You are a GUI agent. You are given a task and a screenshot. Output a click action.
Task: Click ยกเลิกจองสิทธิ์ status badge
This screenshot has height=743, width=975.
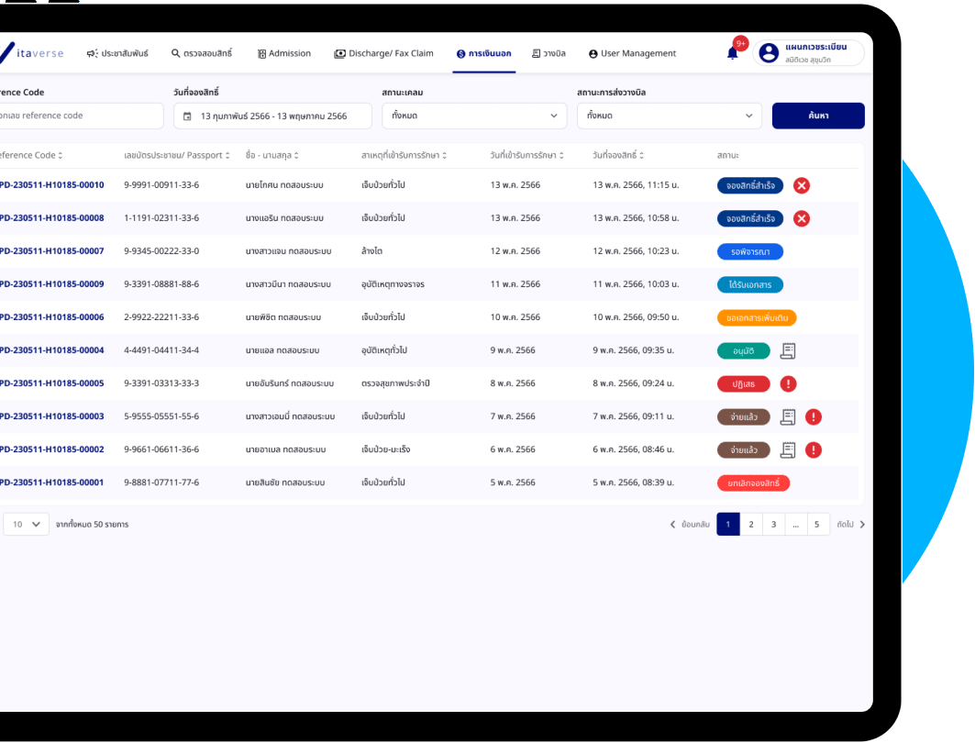pyautogui.click(x=753, y=483)
